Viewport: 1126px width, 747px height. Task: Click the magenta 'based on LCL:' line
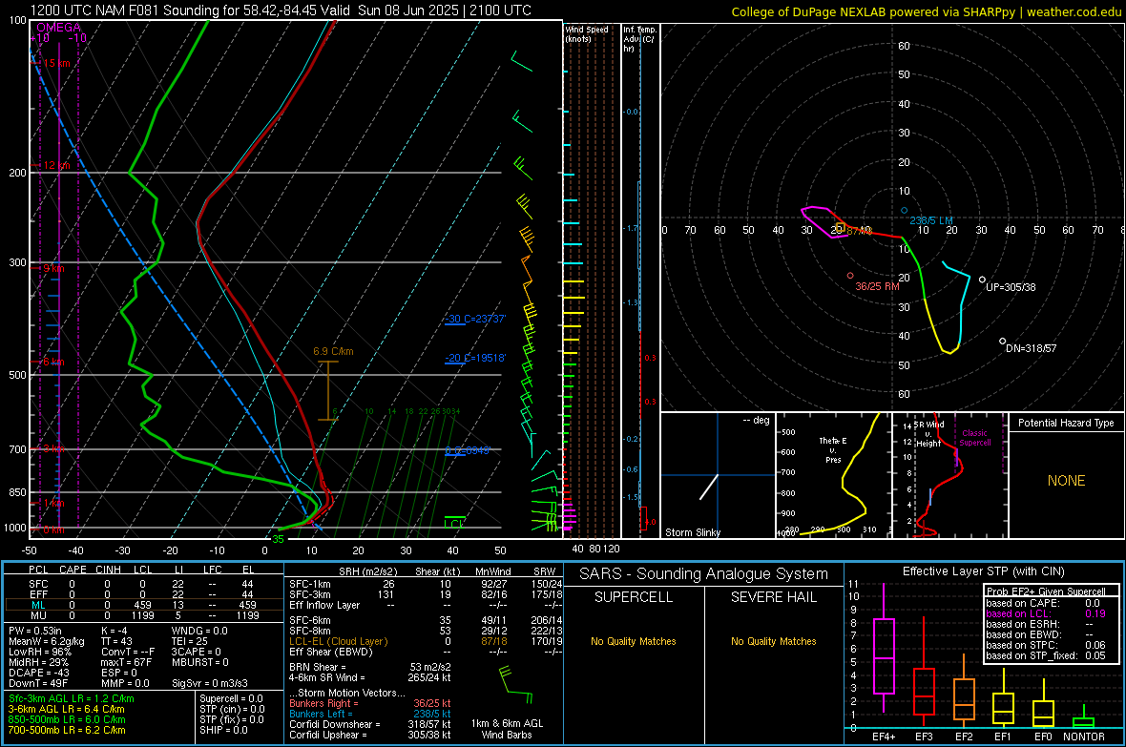coord(1018,613)
